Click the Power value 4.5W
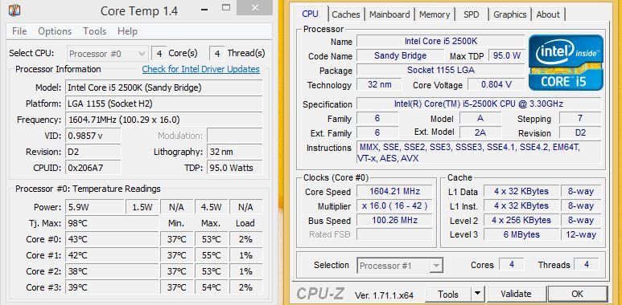Screen dimensions: 622x305 pyautogui.click(x=211, y=207)
